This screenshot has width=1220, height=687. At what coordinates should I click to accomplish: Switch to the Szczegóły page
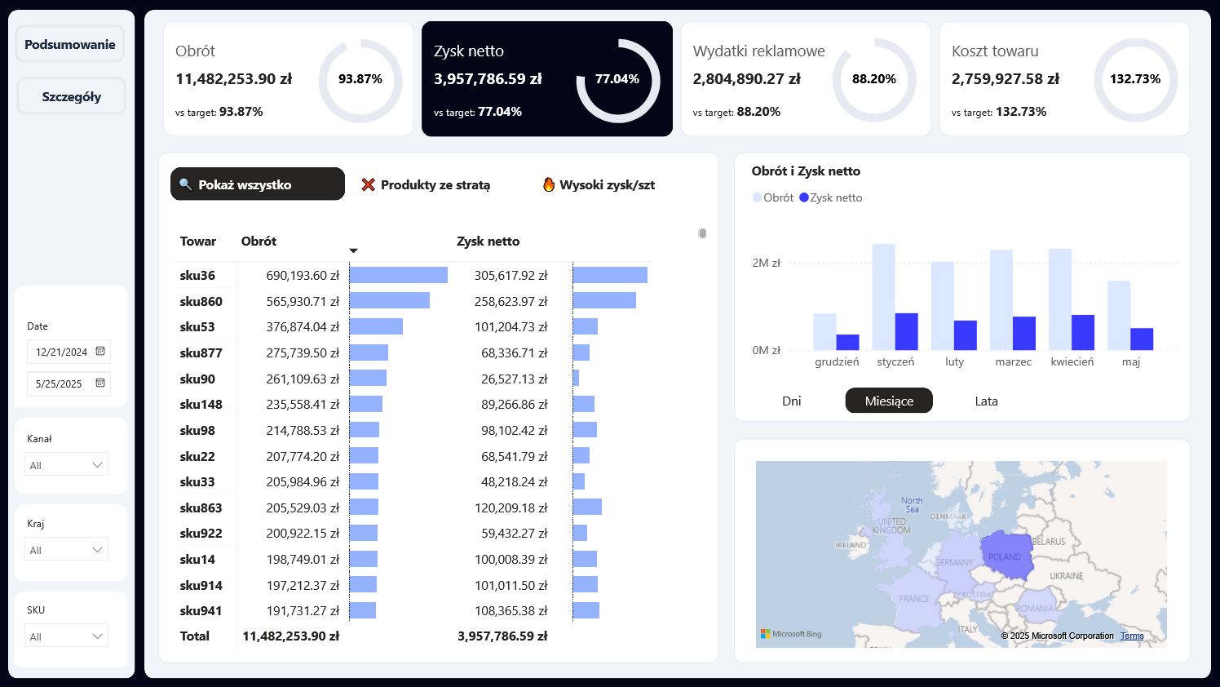coord(71,96)
